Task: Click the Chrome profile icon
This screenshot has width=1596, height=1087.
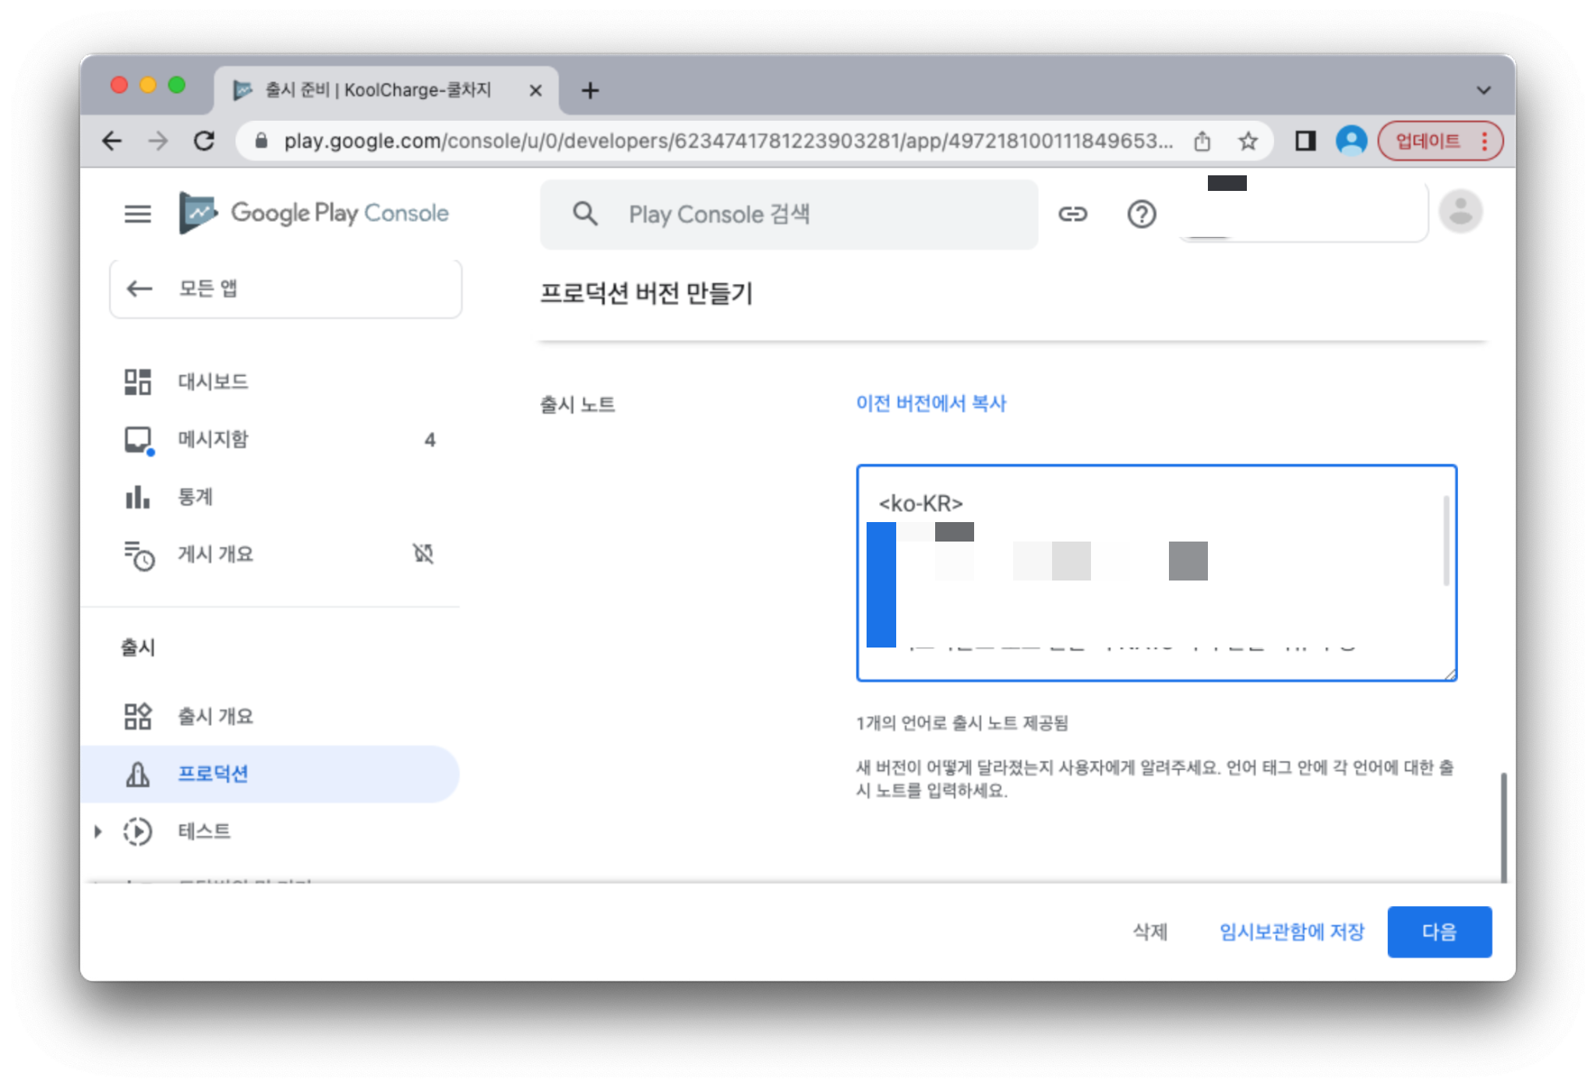Action: [1351, 141]
